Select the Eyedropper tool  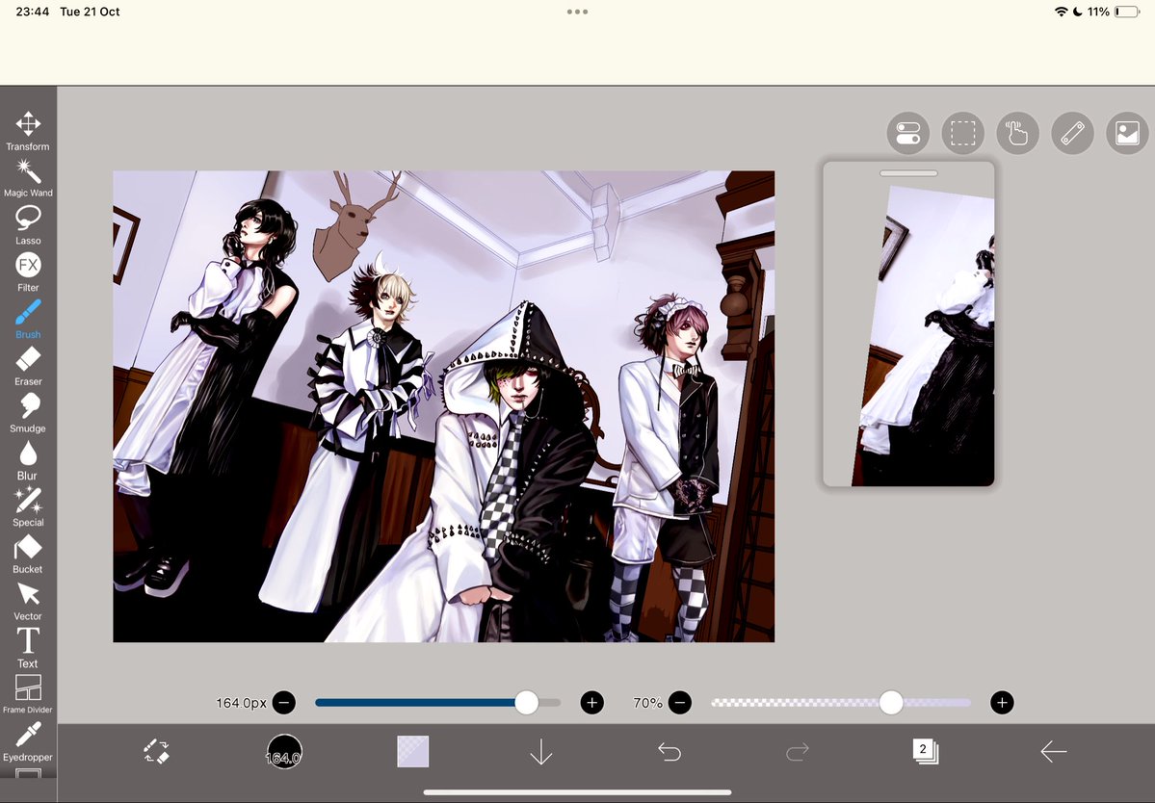point(28,741)
